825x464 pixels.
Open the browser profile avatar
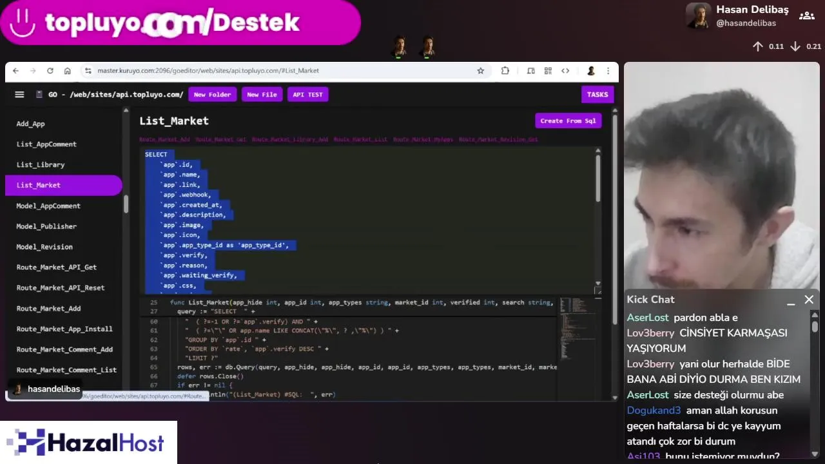[591, 71]
